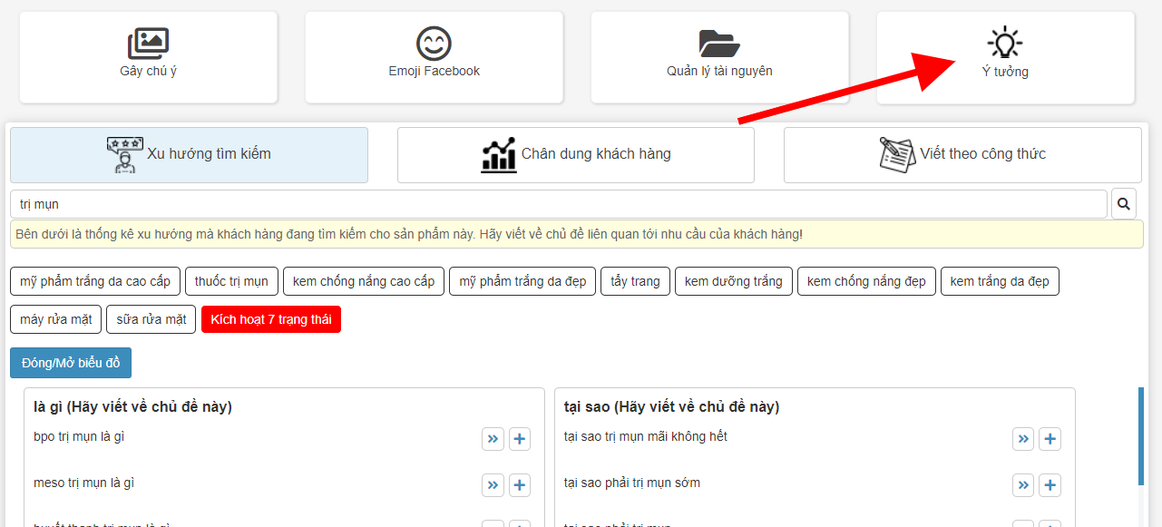Toggle chart with Đóng/Mở biểu đồ button
This screenshot has height=527, width=1162.
71,363
